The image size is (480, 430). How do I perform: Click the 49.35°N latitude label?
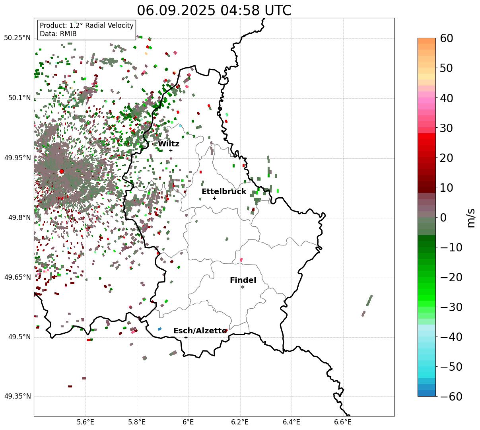17,397
